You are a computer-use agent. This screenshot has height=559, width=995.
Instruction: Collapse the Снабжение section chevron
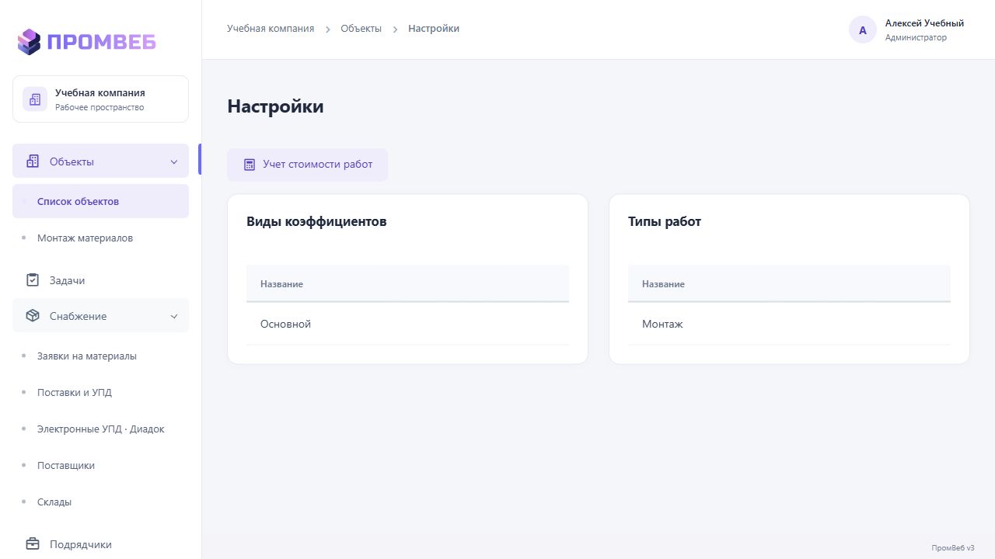click(174, 316)
